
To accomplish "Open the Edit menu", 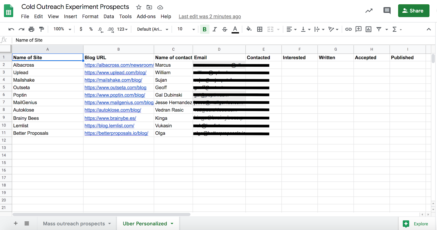I will tap(39, 16).
